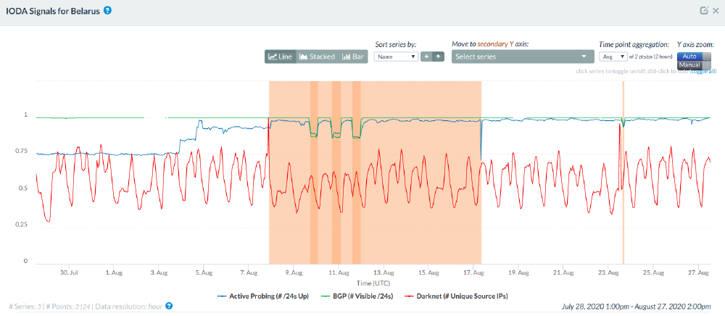The image size is (725, 316).
Task: Click help icon next to Data resolution
Action: click(x=169, y=306)
